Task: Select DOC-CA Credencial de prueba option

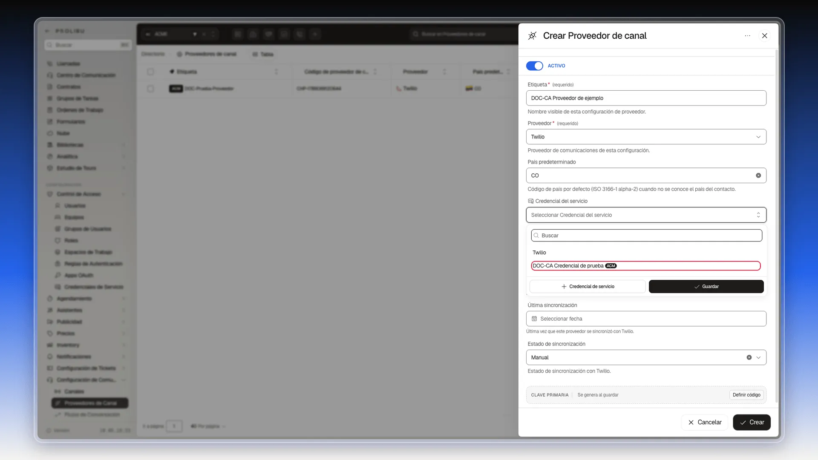Action: [645, 266]
